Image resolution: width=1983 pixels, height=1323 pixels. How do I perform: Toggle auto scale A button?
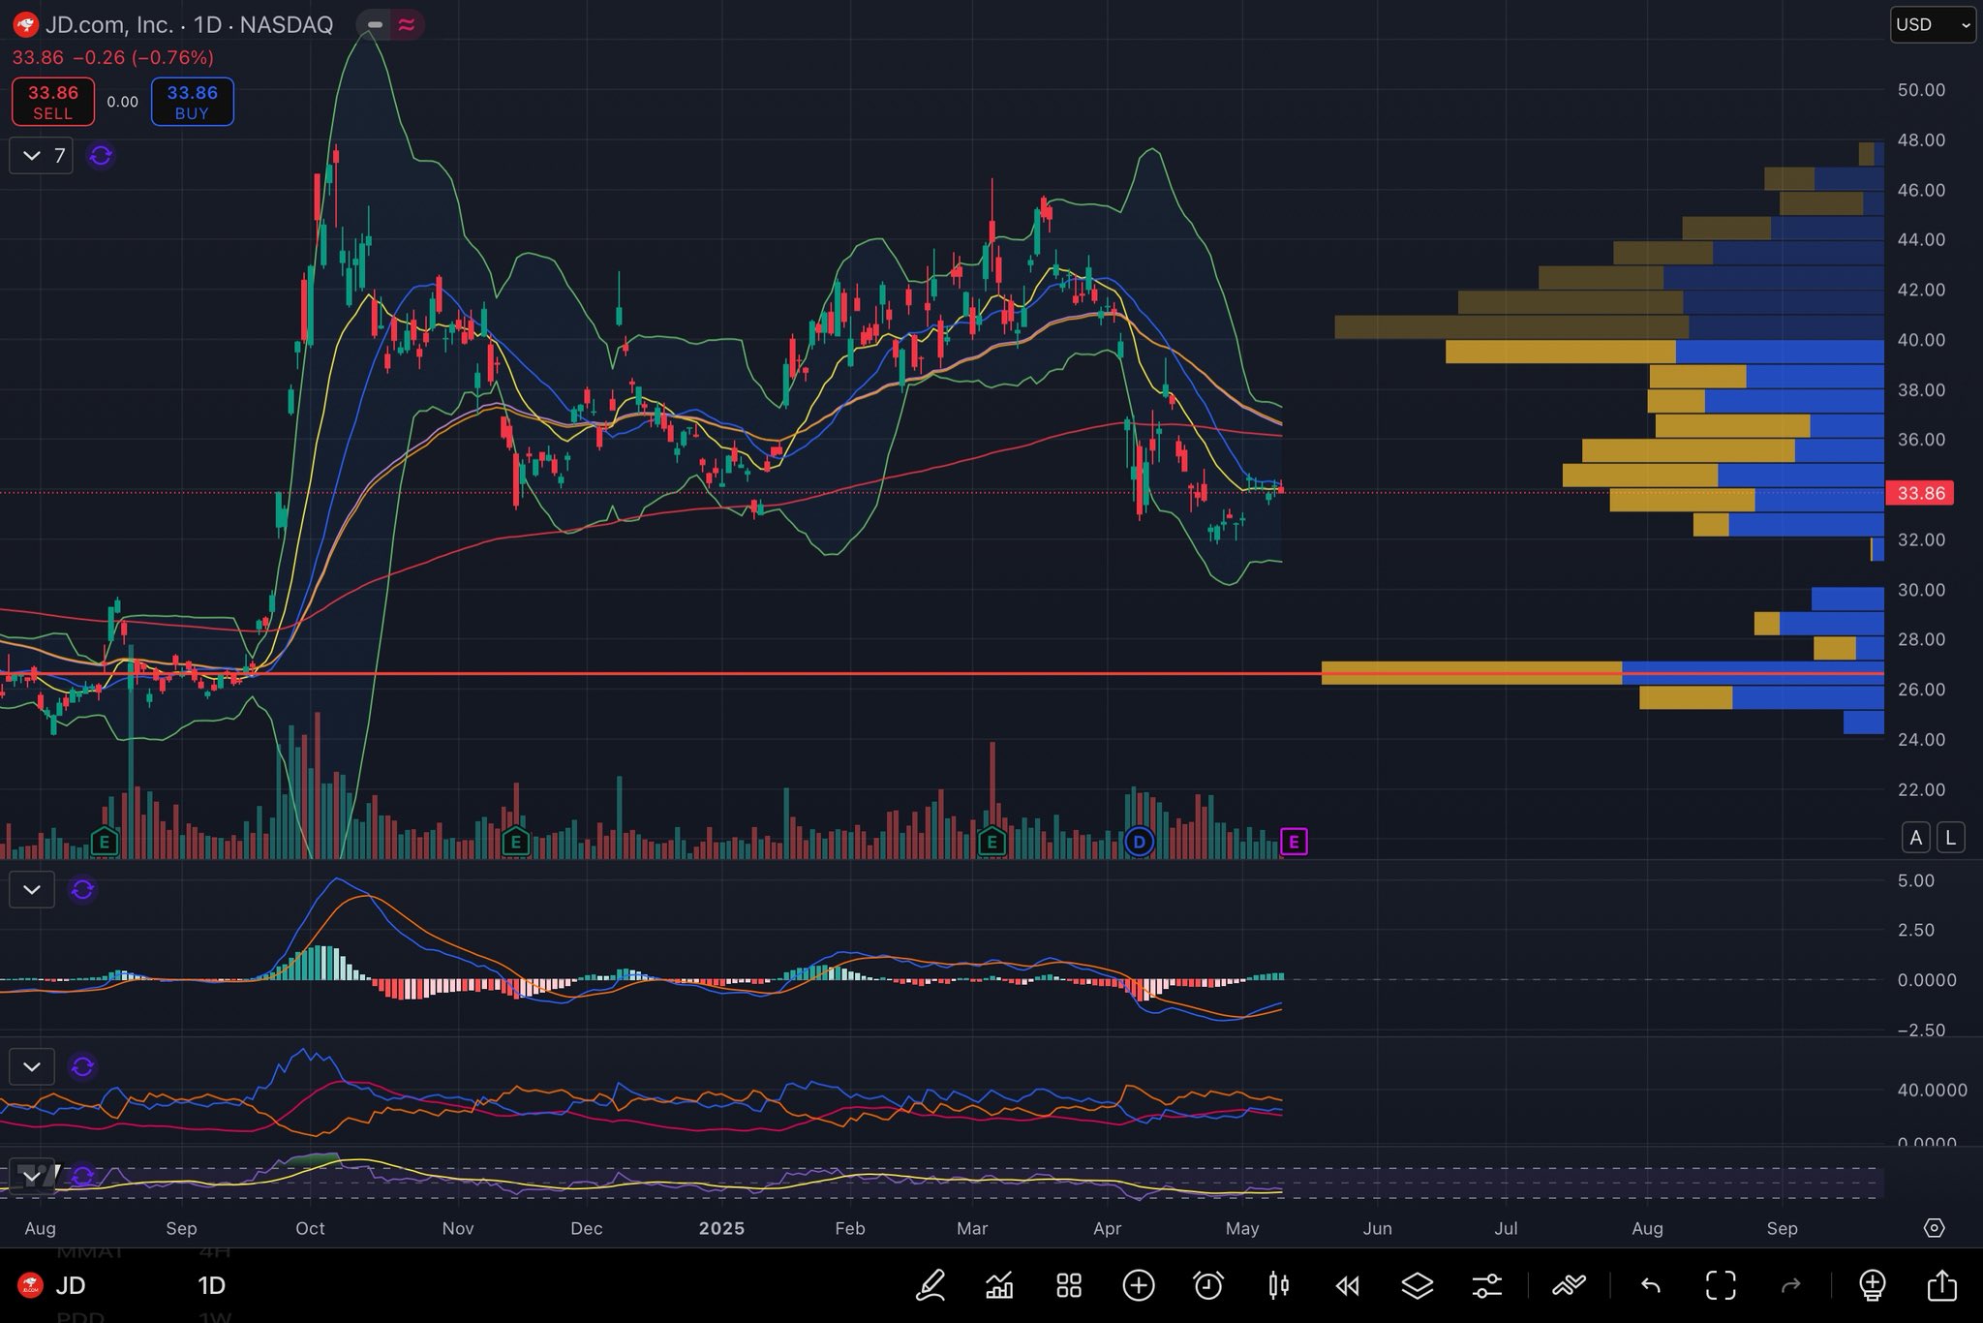point(1915,838)
